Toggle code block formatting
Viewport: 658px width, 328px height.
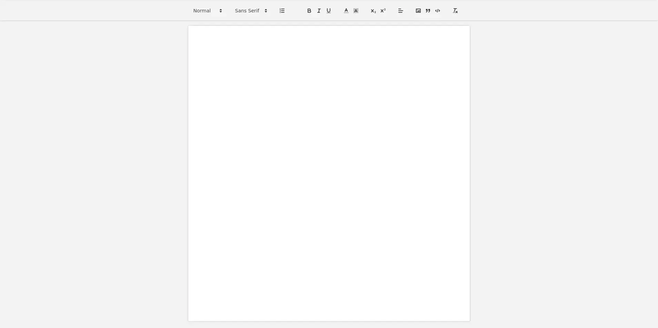tap(438, 11)
